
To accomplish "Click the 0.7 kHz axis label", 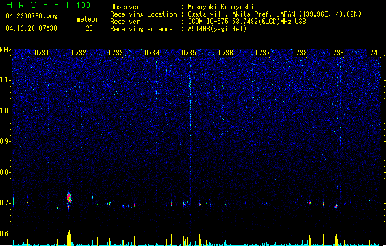I will pyautogui.click(x=6, y=203).
